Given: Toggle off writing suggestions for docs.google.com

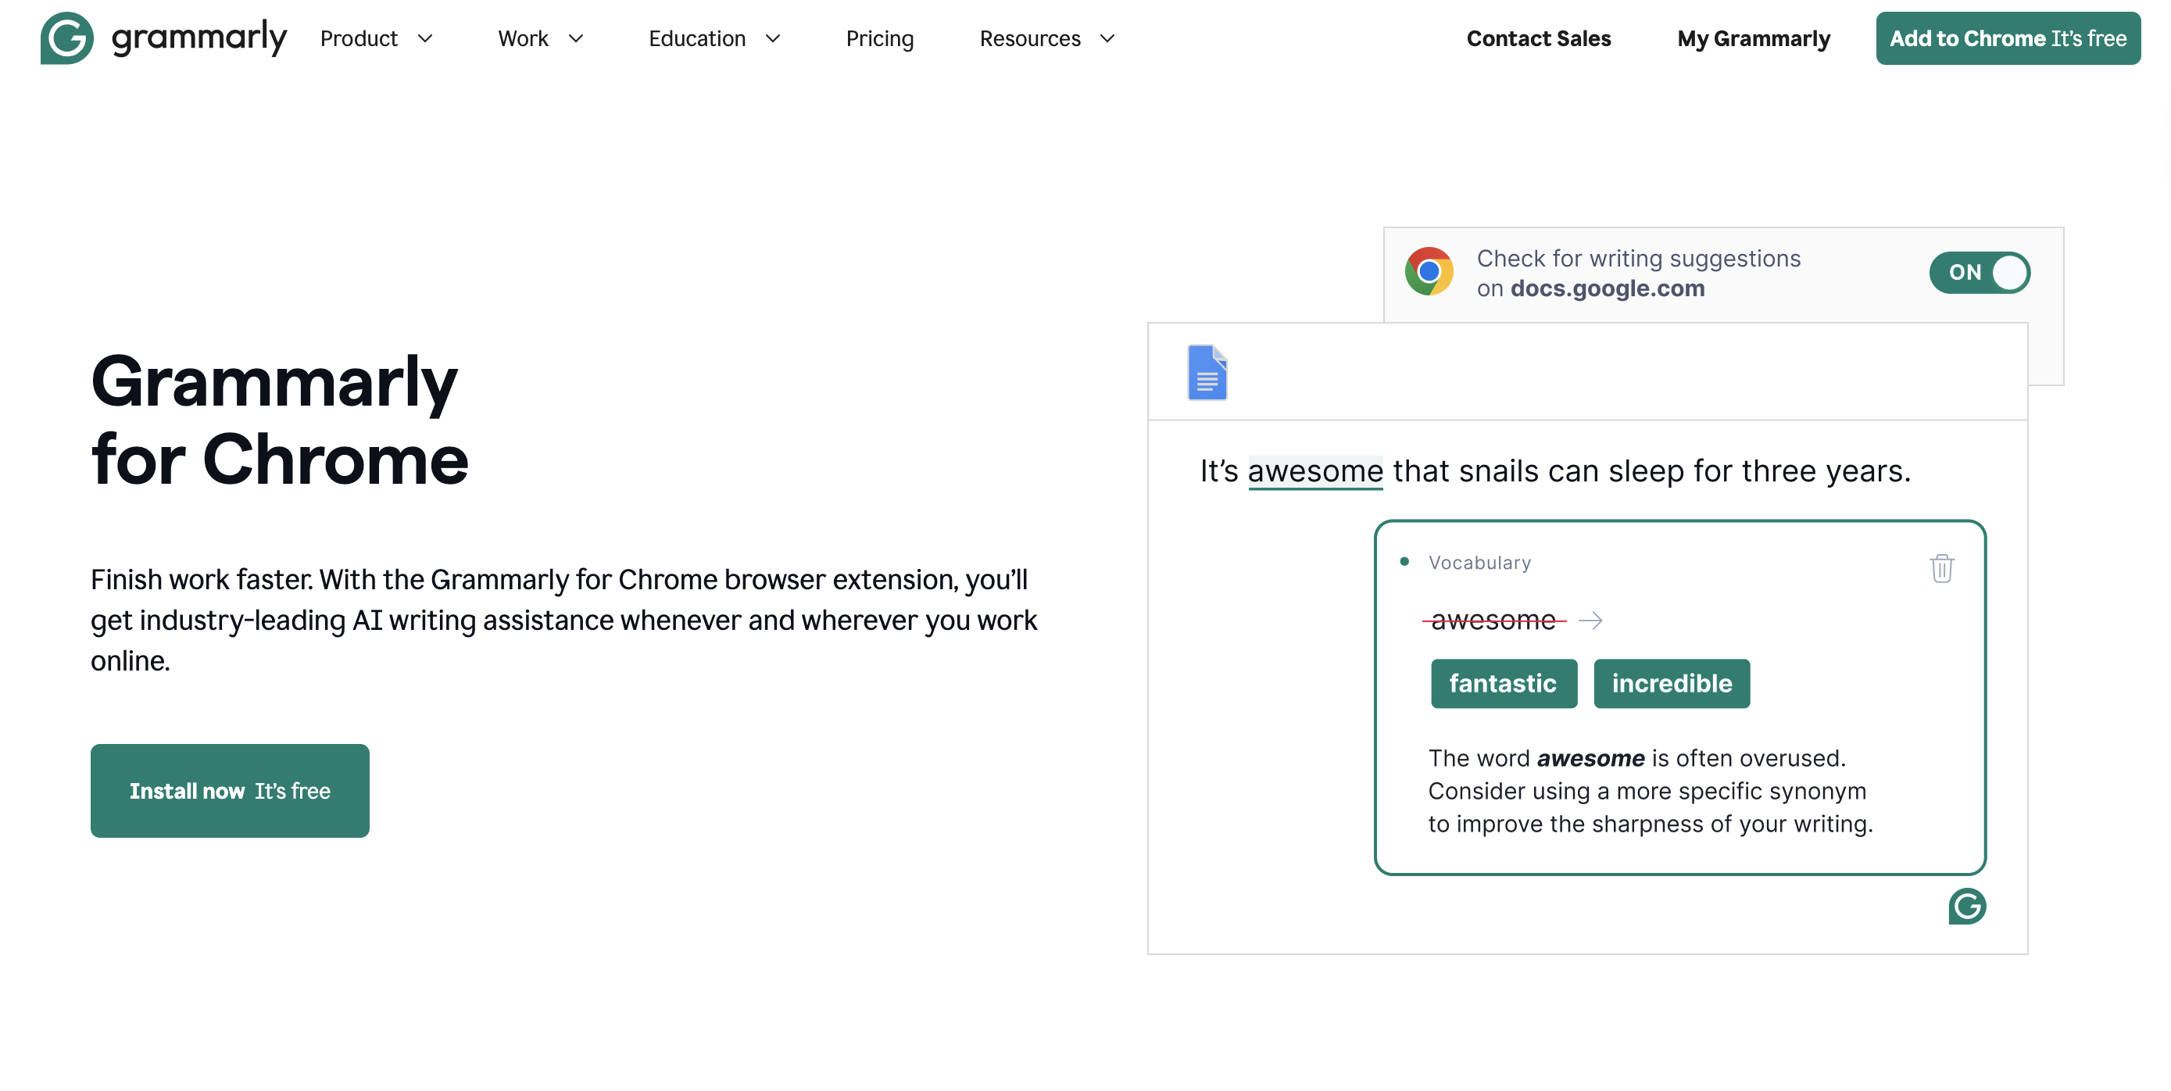Looking at the screenshot, I should pyautogui.click(x=1979, y=271).
